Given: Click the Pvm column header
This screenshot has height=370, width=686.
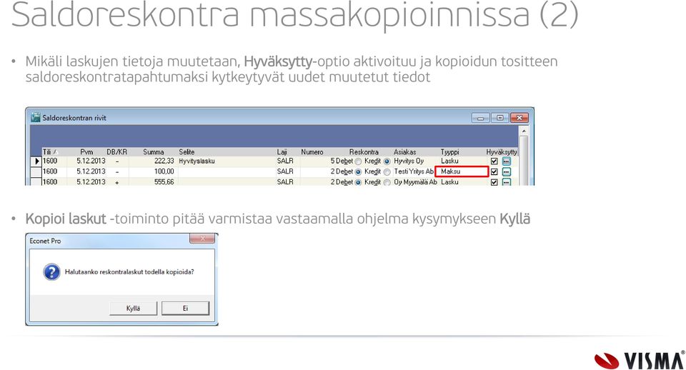Looking at the screenshot, I should 86,151.
